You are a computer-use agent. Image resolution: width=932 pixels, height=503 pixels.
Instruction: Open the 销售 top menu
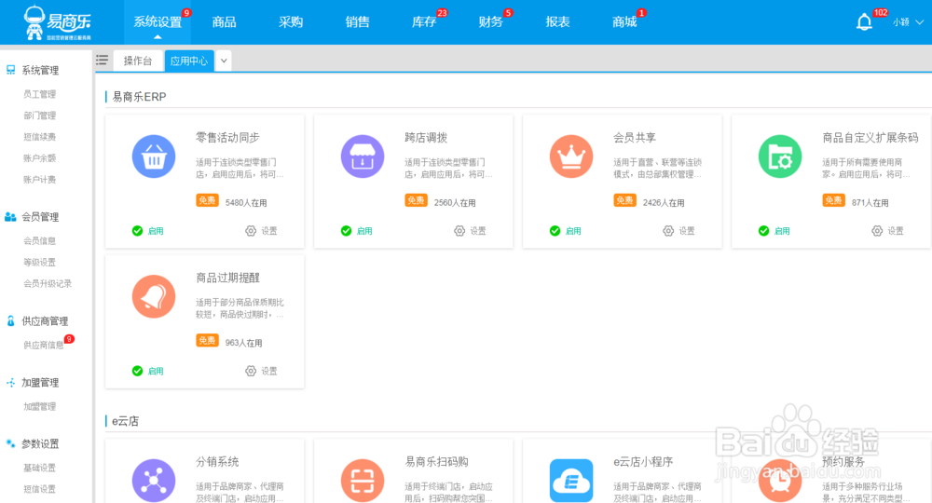click(x=357, y=22)
